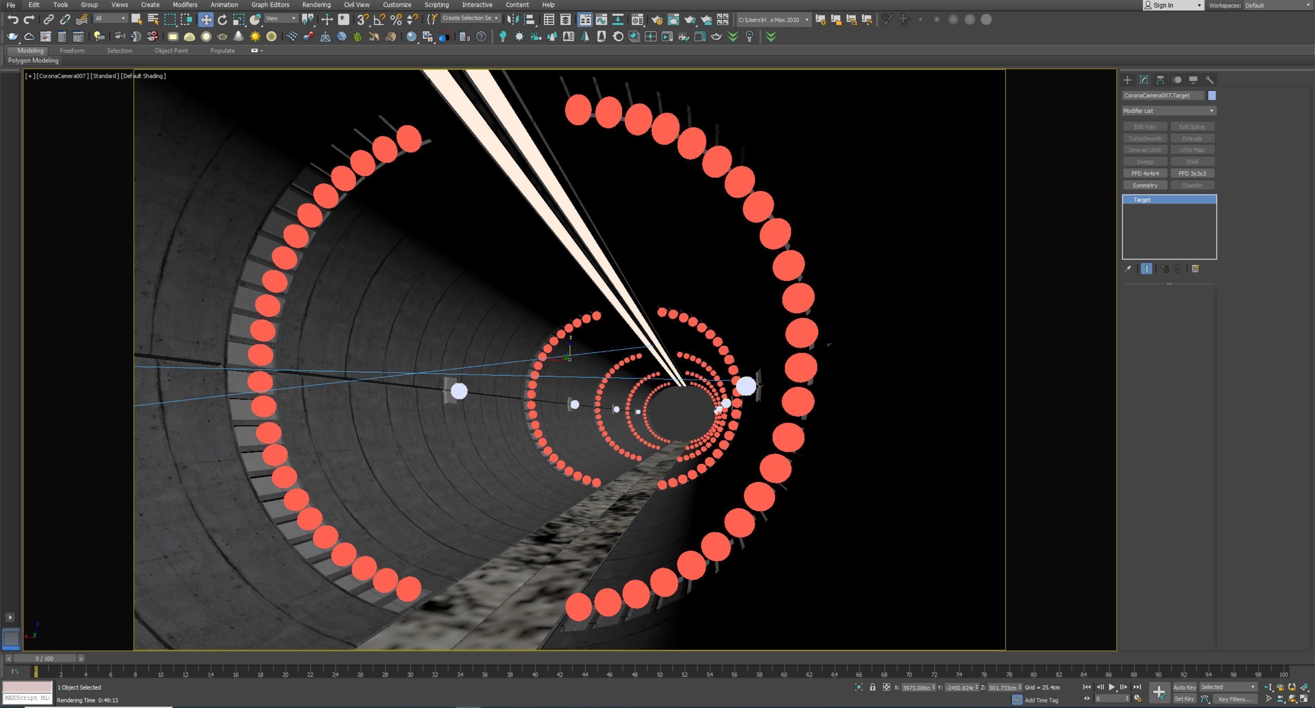1315x708 pixels.
Task: Open the Modifiers menu
Action: coord(185,4)
